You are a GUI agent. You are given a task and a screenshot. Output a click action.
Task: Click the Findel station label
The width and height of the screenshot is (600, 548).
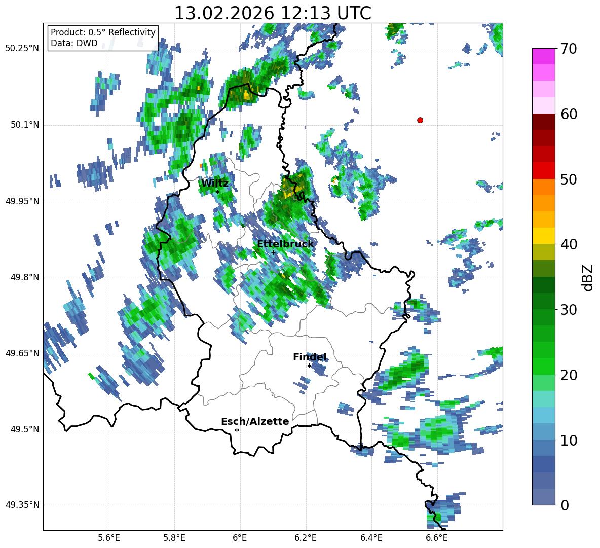(x=310, y=357)
